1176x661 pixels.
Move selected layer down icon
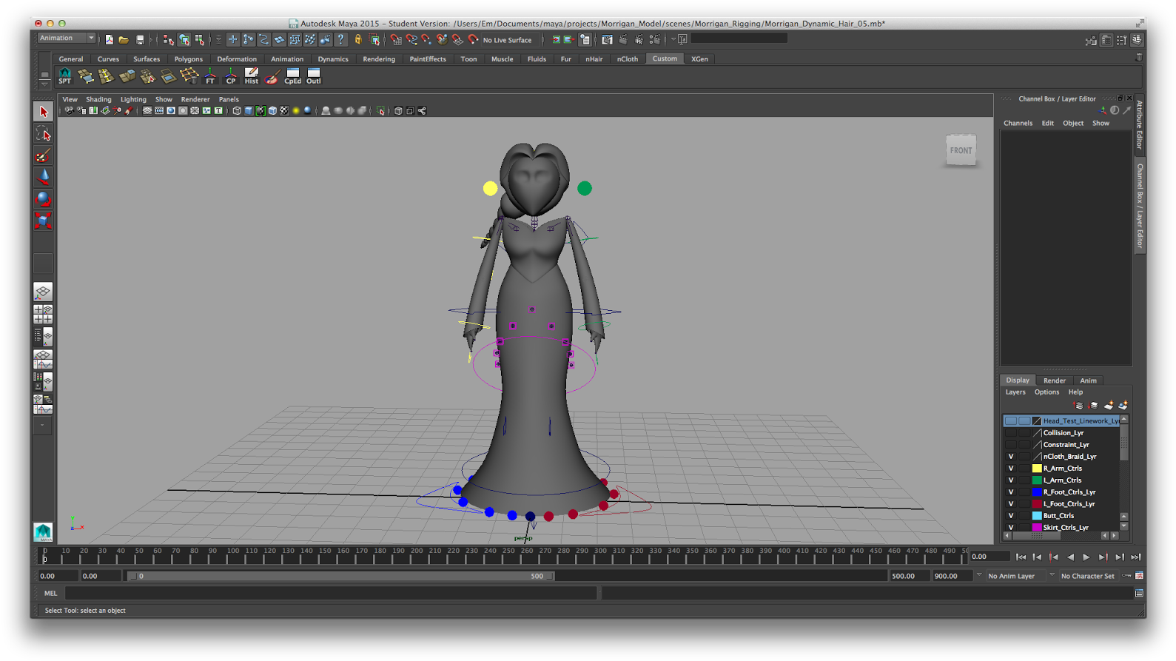click(x=1093, y=406)
